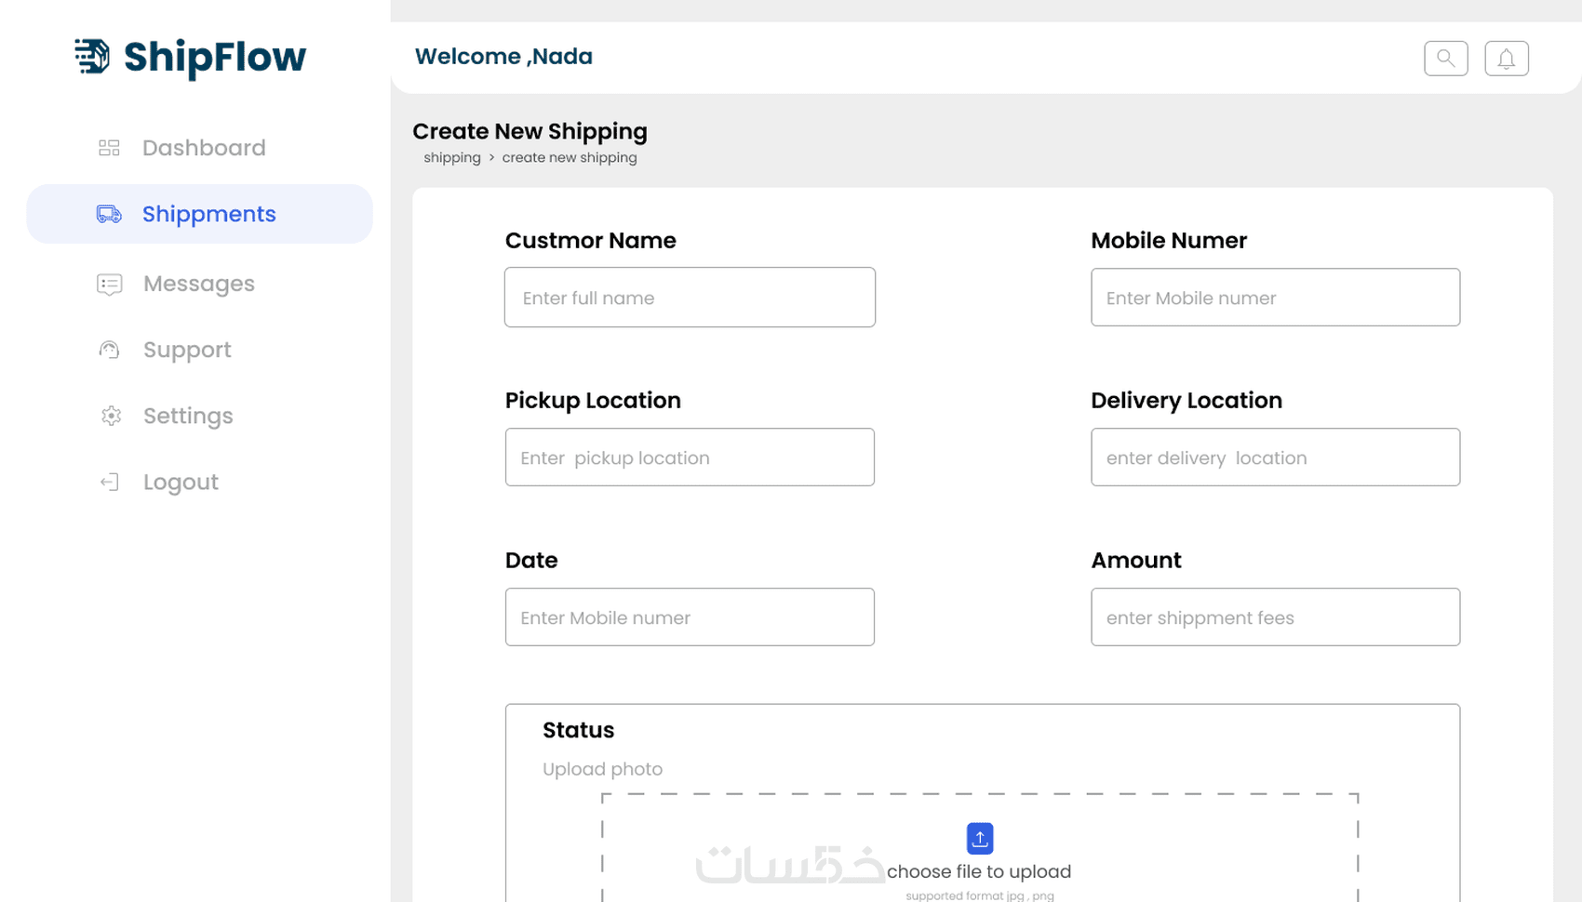Click the Settings gear icon

pyautogui.click(x=111, y=416)
